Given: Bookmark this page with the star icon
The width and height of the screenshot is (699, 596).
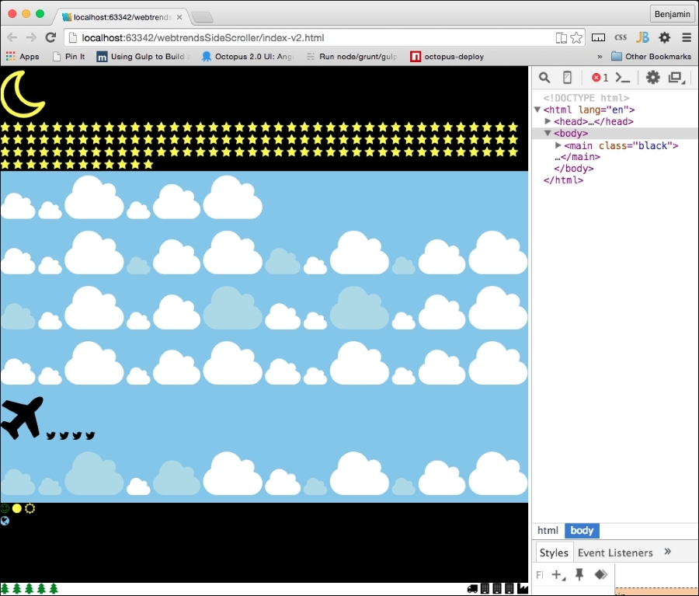Looking at the screenshot, I should [x=576, y=37].
